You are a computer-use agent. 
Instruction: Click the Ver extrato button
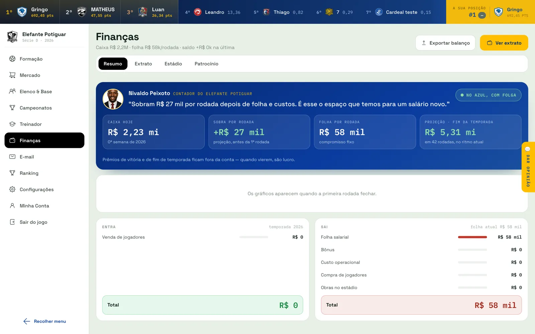[x=504, y=43]
